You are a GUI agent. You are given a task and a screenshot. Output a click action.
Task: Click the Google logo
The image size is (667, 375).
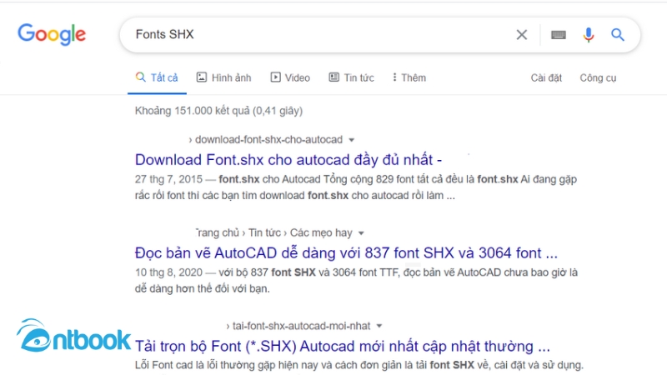(52, 34)
